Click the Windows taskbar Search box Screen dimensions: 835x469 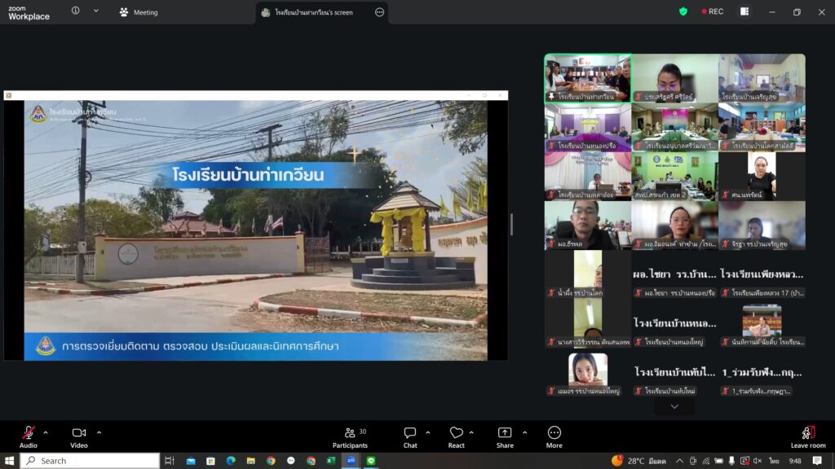(x=90, y=461)
